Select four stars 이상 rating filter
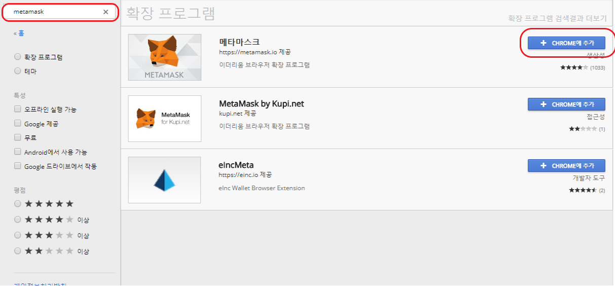Screen dimensions: 615x286 (x=18, y=220)
